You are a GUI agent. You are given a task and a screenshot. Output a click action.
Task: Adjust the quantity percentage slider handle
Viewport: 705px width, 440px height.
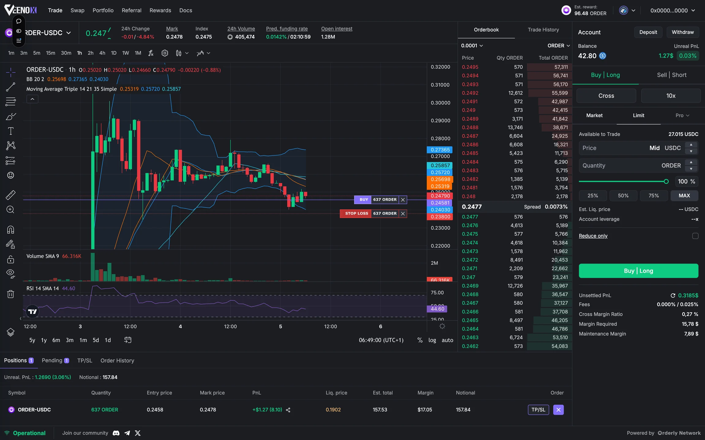666,182
